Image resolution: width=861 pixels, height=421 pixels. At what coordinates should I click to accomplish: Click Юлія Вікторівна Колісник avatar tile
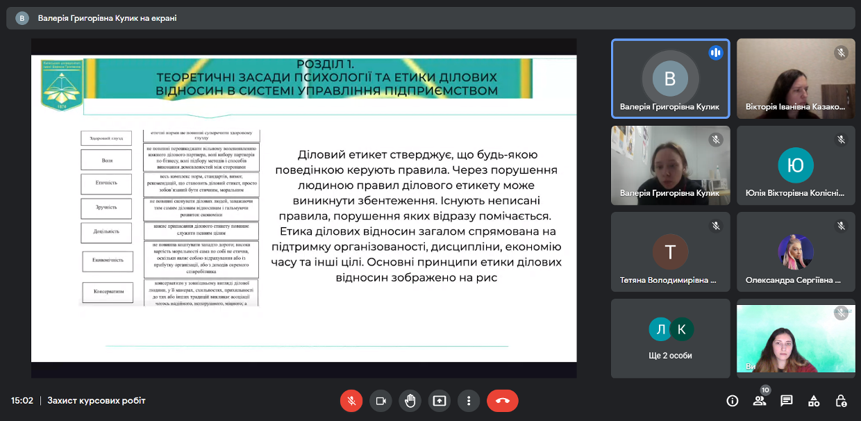tap(796, 165)
